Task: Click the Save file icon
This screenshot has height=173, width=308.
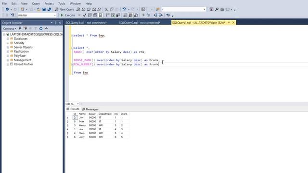Action: (44, 9)
